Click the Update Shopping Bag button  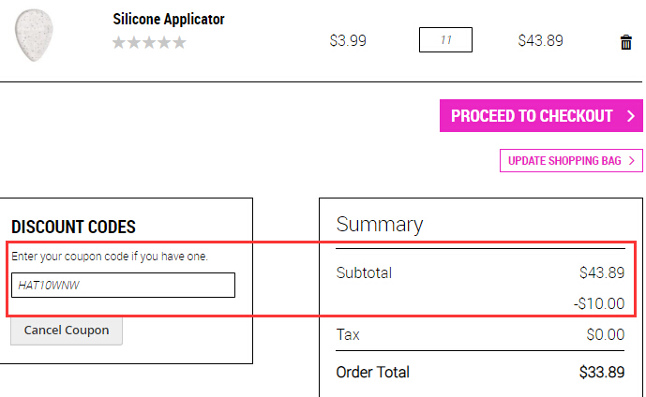point(571,160)
